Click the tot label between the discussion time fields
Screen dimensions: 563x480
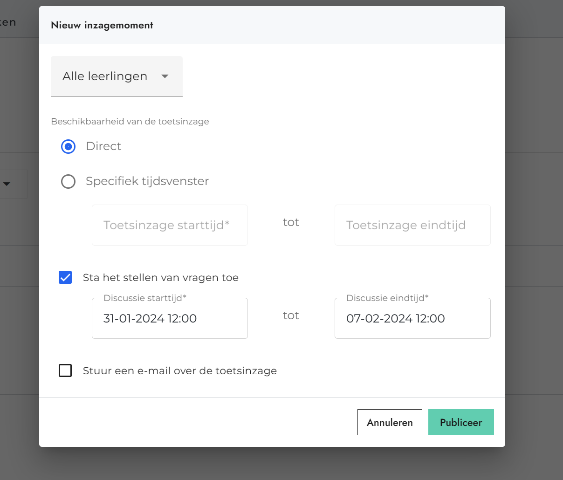(290, 315)
